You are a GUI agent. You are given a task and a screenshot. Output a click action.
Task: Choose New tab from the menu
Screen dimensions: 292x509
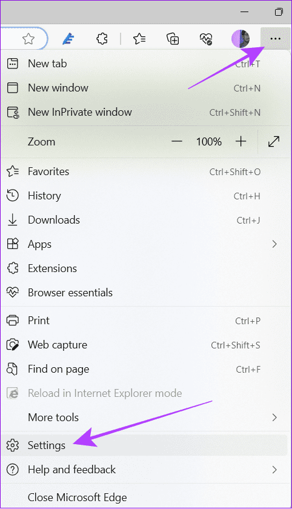click(x=145, y=64)
